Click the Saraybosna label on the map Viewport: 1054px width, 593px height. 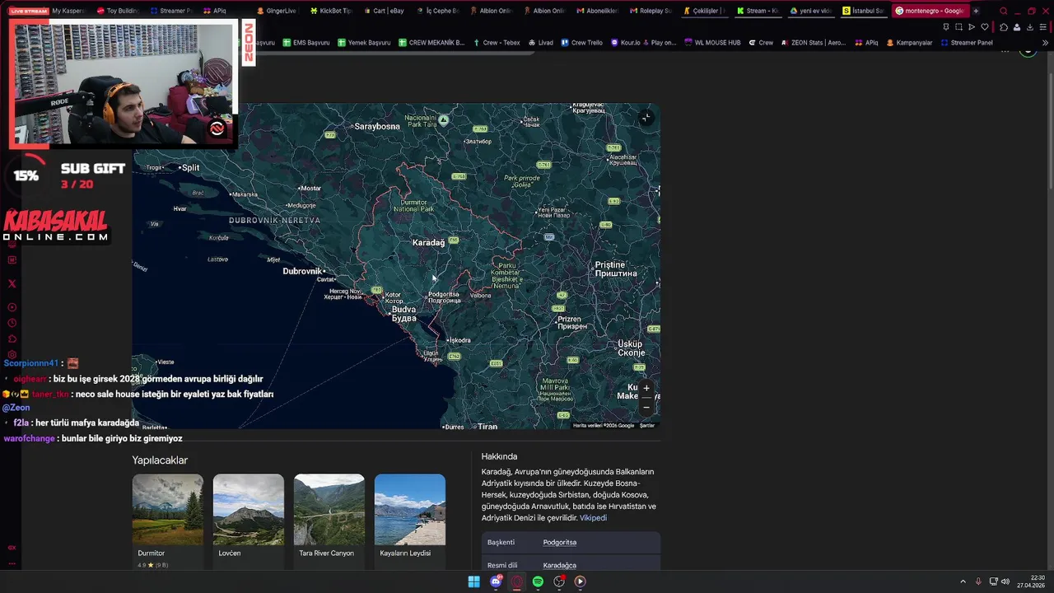[x=376, y=126]
